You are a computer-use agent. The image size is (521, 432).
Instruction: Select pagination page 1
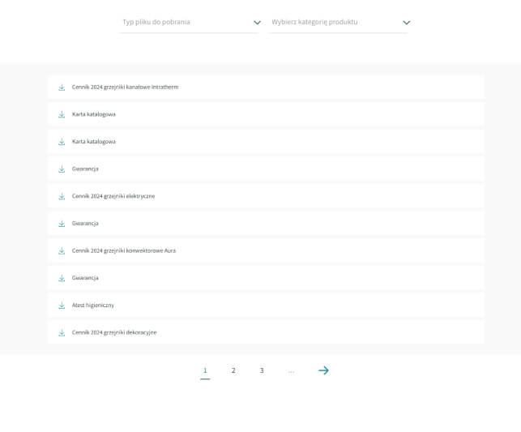pos(205,370)
